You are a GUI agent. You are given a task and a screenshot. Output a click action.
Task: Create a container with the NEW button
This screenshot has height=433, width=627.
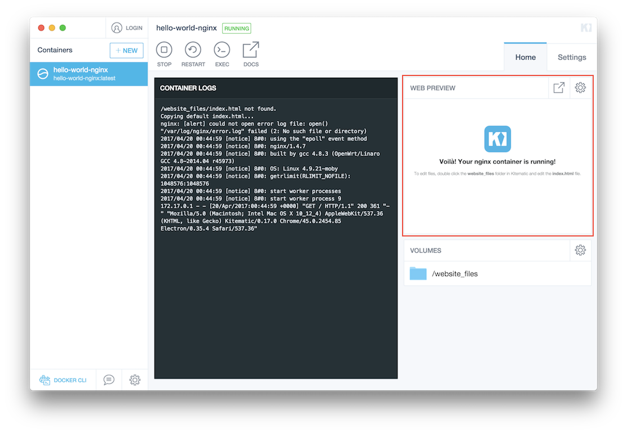(126, 50)
